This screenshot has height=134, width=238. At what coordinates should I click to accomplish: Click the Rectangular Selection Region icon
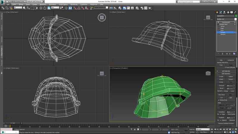(32, 8)
